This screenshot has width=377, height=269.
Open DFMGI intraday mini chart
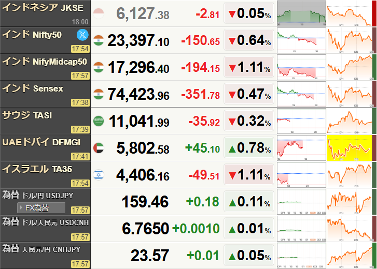(301, 148)
